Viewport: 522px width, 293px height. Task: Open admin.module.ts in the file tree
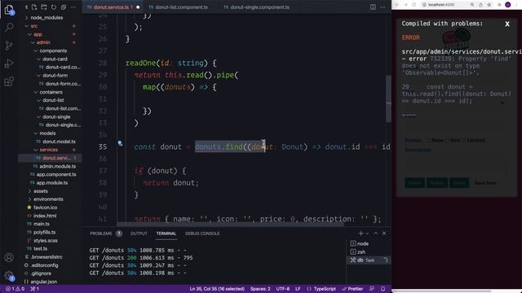(57, 166)
